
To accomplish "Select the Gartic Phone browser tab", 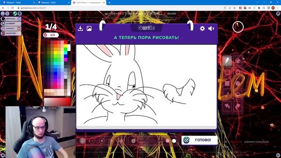I will click(89, 3).
